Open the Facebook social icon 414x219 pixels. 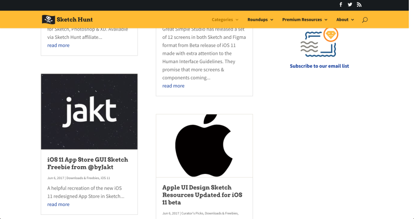click(341, 5)
